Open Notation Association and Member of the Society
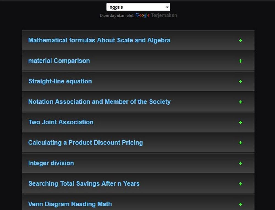275x210 pixels. click(100, 102)
